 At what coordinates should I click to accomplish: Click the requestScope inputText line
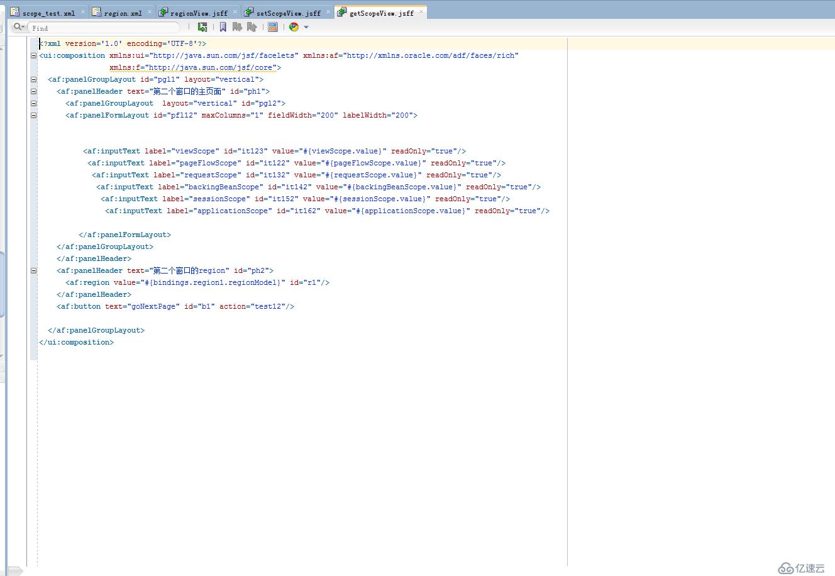(296, 175)
